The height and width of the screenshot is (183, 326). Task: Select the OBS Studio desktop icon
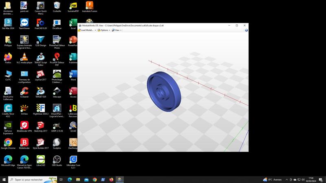pos(57,161)
